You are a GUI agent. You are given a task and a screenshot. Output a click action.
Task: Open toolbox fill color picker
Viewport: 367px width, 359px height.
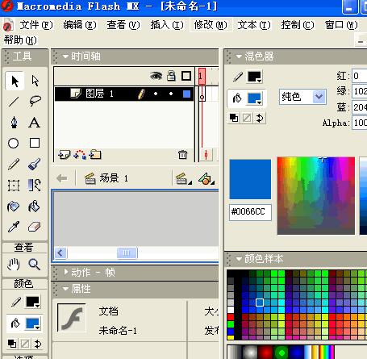pyautogui.click(x=33, y=324)
